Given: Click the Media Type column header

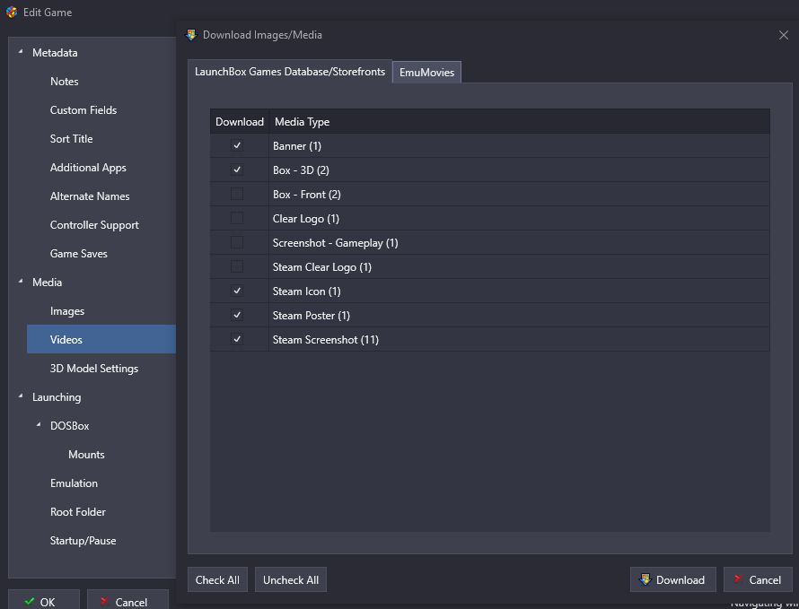Looking at the screenshot, I should 302,122.
